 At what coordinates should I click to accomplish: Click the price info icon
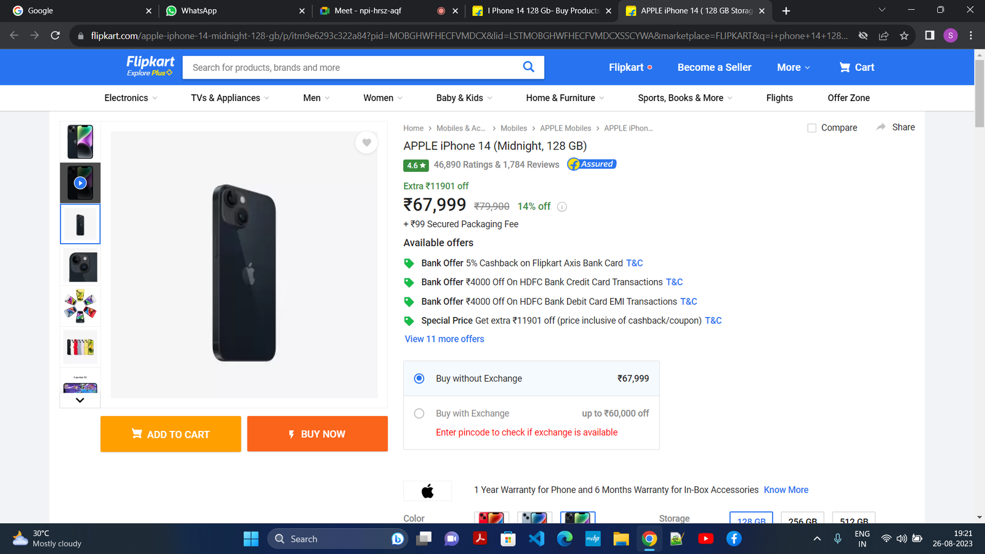coord(561,207)
